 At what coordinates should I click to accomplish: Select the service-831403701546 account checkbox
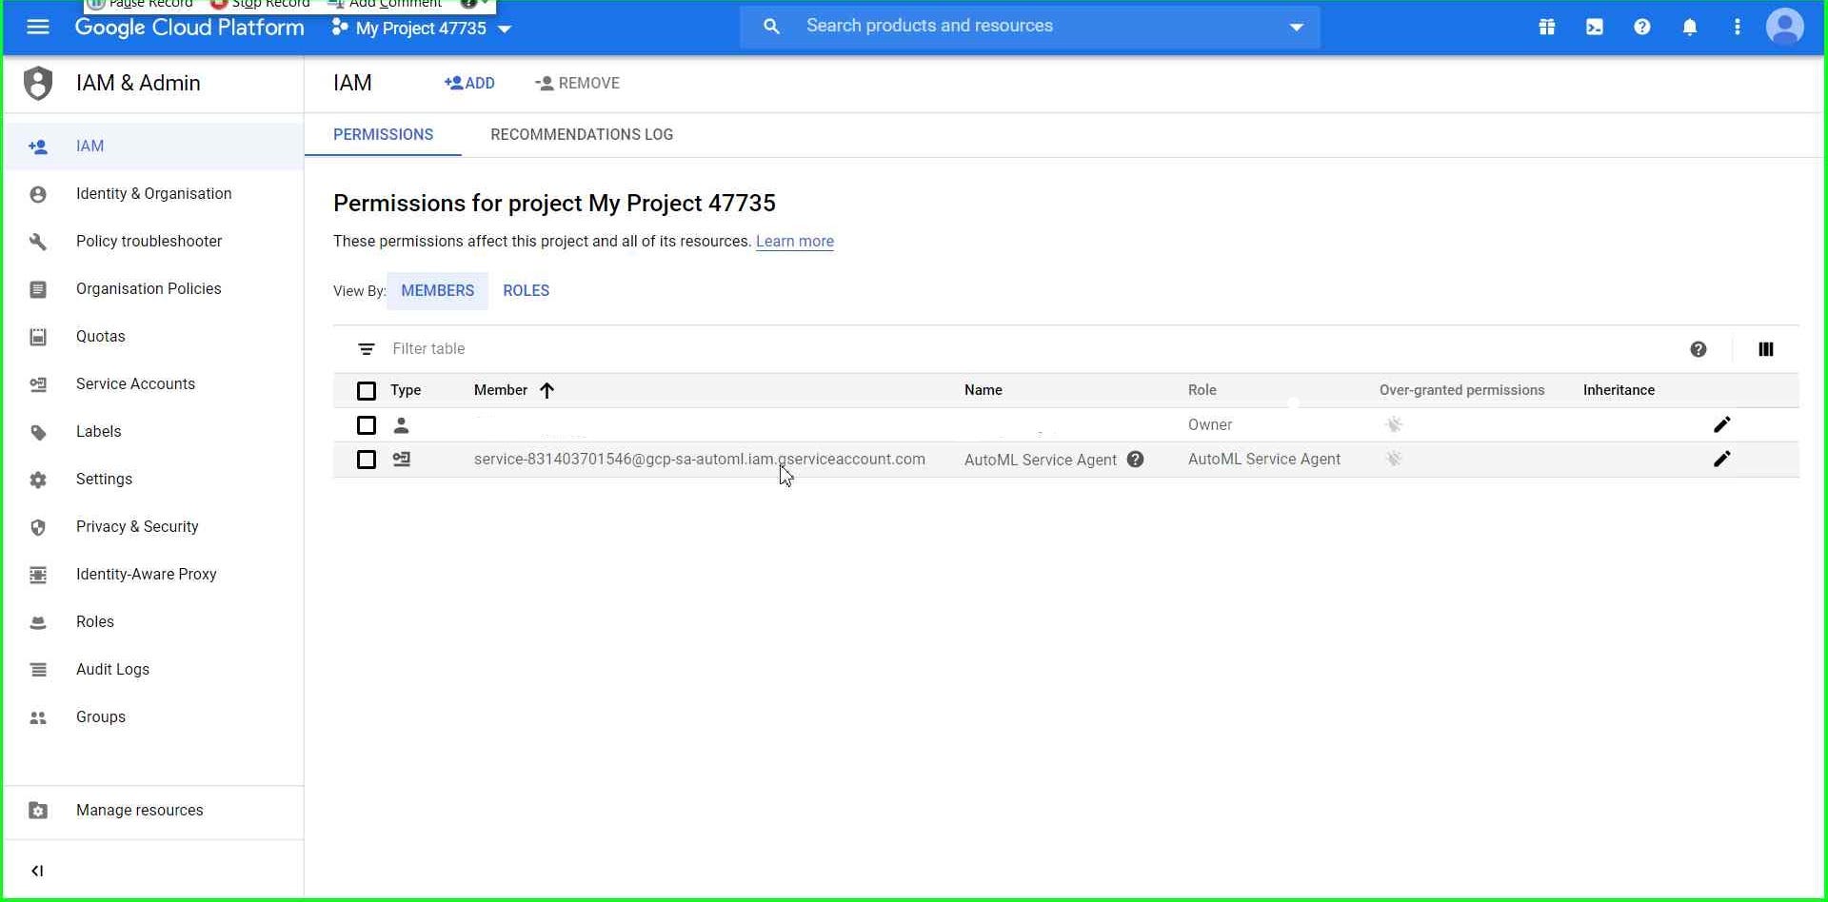pos(367,460)
